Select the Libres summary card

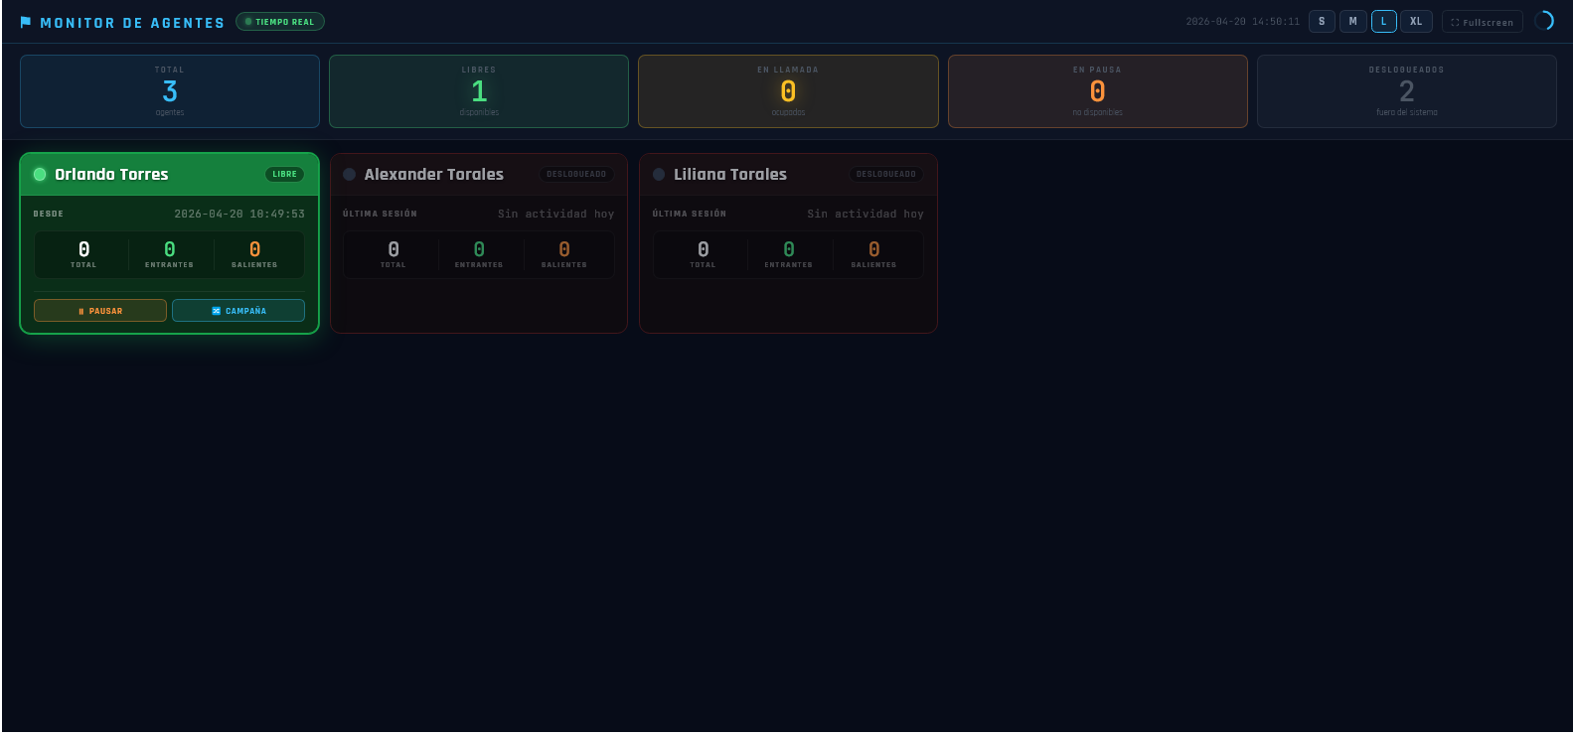pyautogui.click(x=479, y=91)
